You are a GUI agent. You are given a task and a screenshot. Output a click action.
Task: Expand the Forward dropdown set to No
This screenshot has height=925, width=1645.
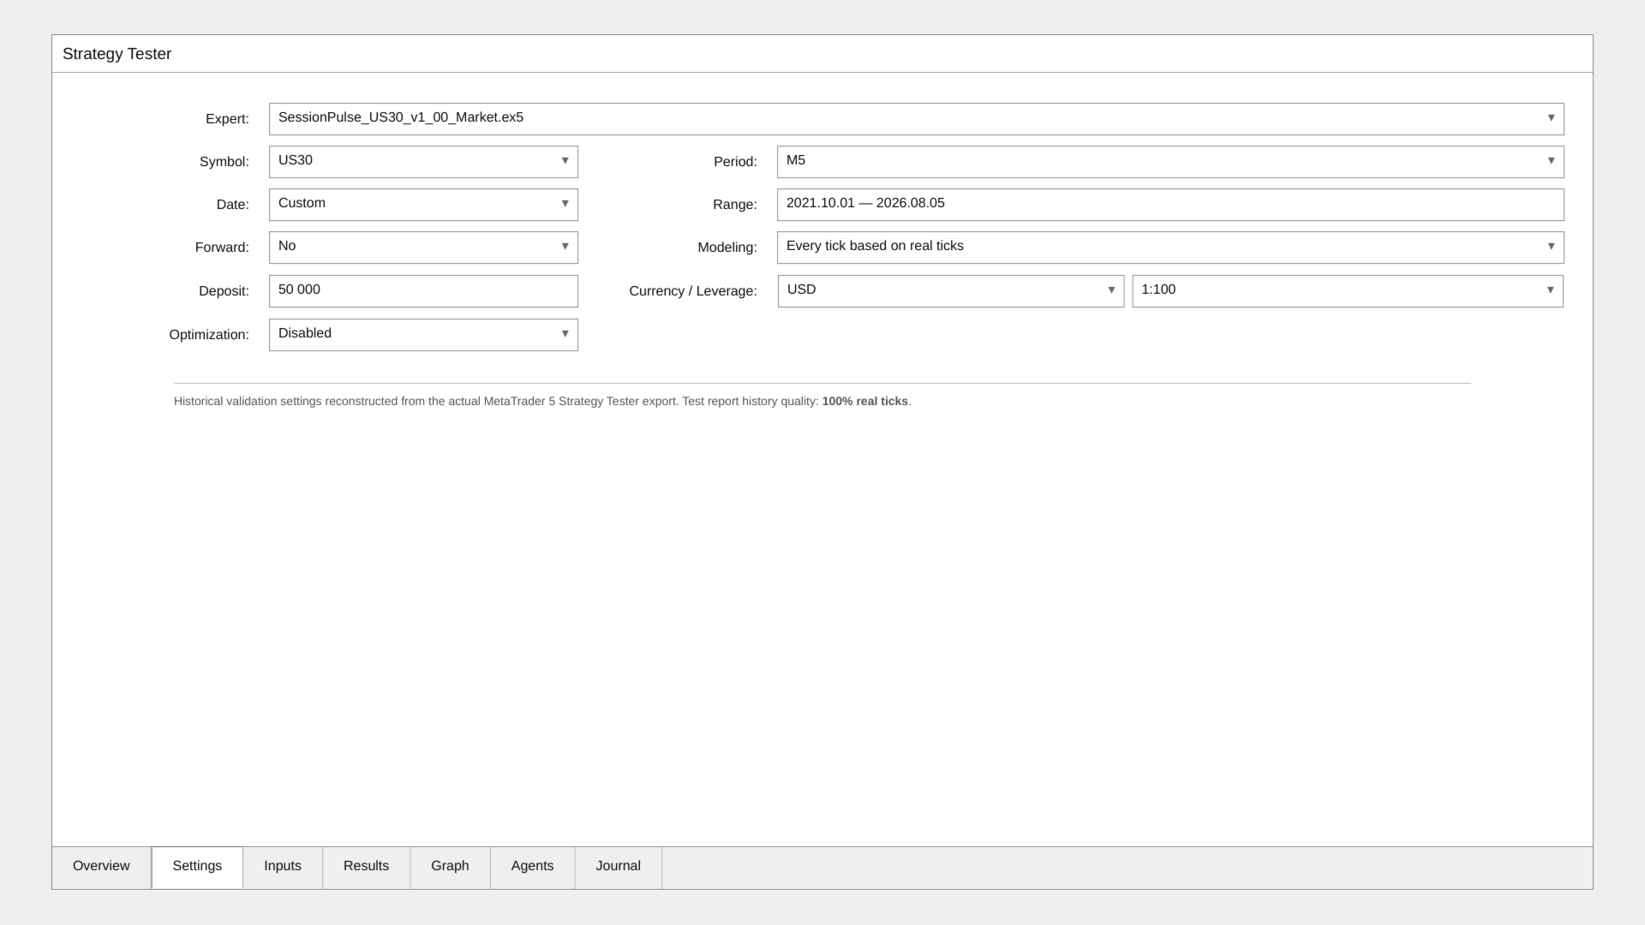423,248
